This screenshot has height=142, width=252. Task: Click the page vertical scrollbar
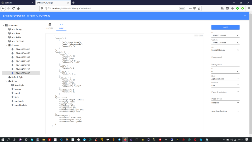(x=250, y=74)
